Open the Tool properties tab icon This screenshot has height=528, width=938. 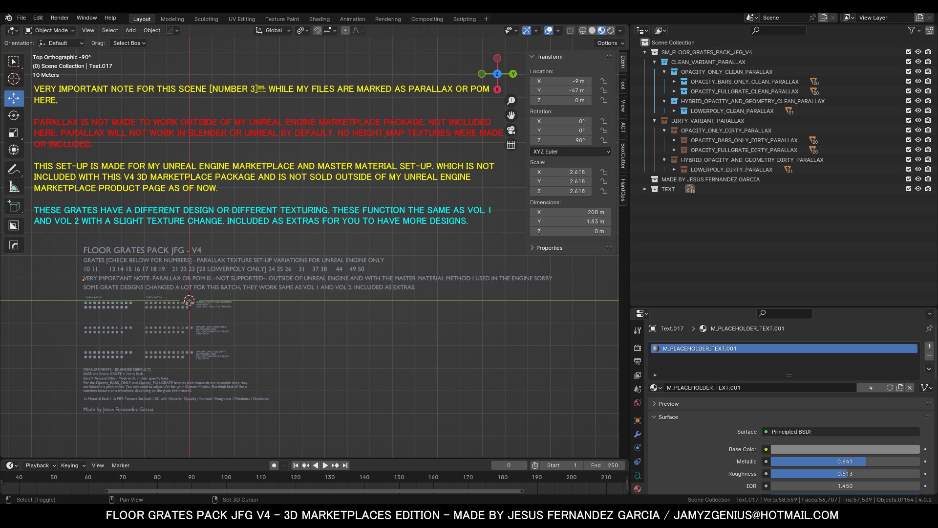click(x=638, y=330)
